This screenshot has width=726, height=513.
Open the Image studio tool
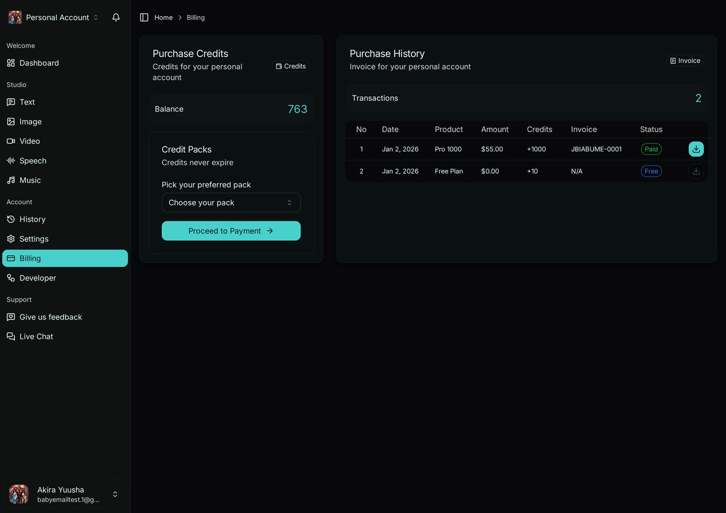coord(30,121)
